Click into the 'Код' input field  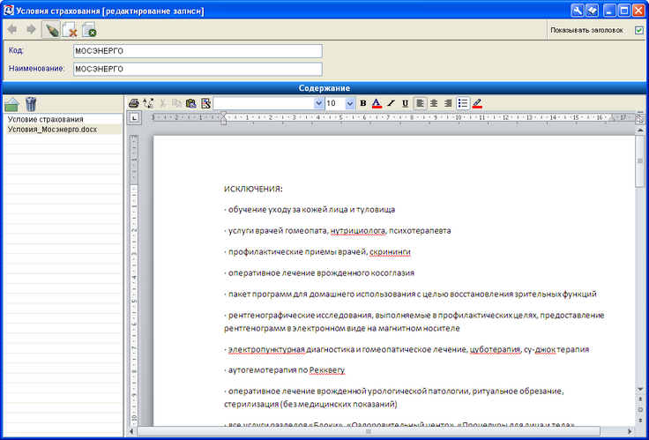198,51
